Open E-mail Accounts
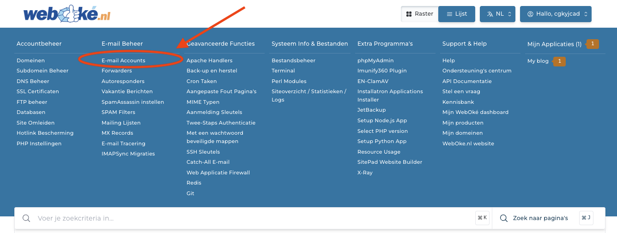Viewport: 617px width, 233px height. click(x=123, y=60)
